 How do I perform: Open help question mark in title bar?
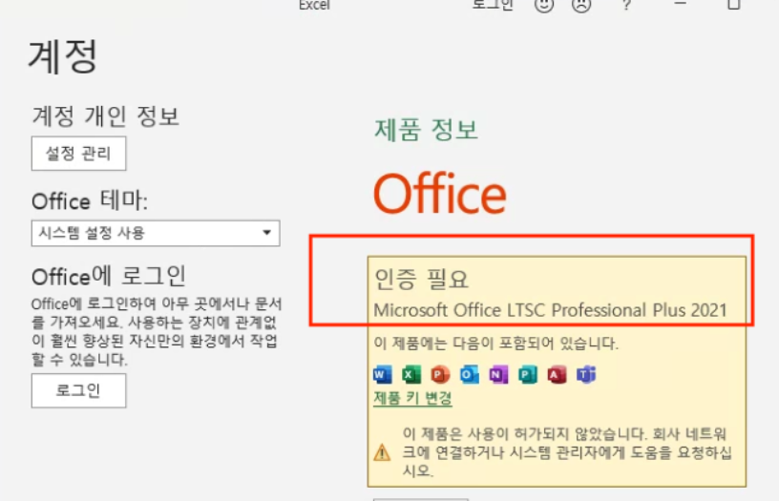[x=626, y=5]
